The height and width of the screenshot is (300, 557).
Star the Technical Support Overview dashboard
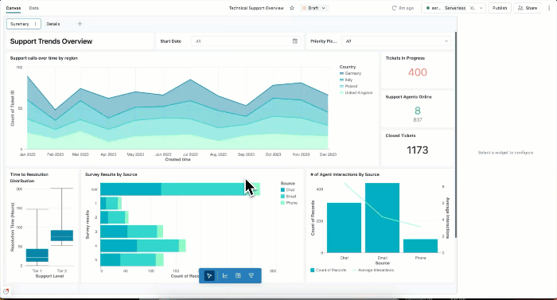[292, 8]
